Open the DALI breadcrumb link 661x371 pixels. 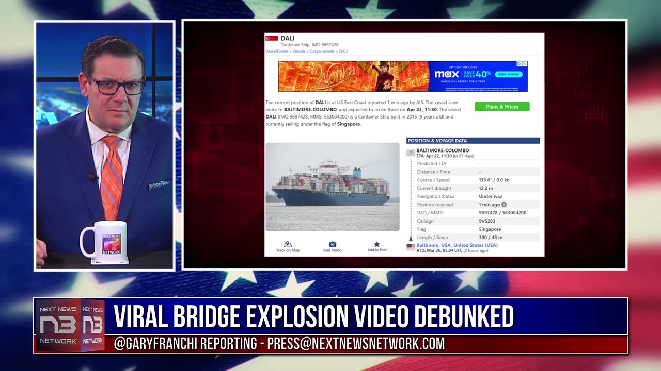pyautogui.click(x=343, y=52)
